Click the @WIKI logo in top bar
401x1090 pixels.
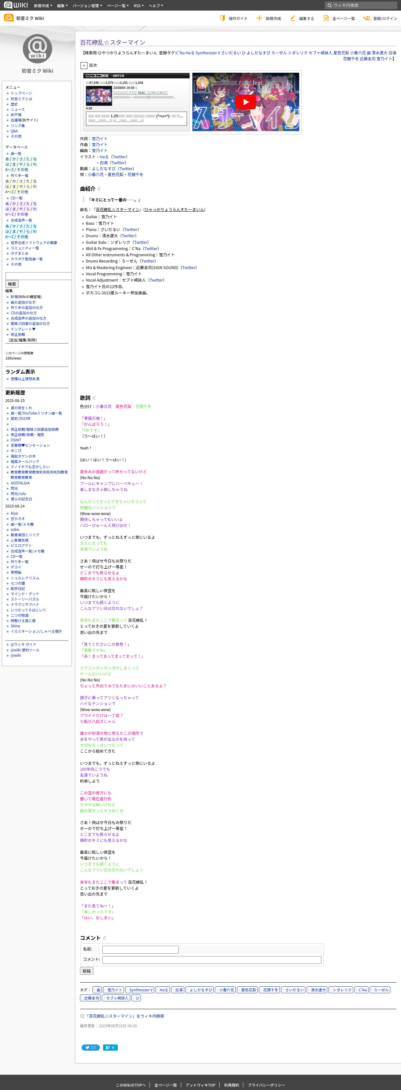[x=16, y=5]
